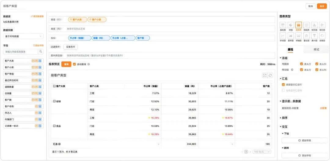Enable 右侧显示汇总列 checkbox

click(283, 90)
